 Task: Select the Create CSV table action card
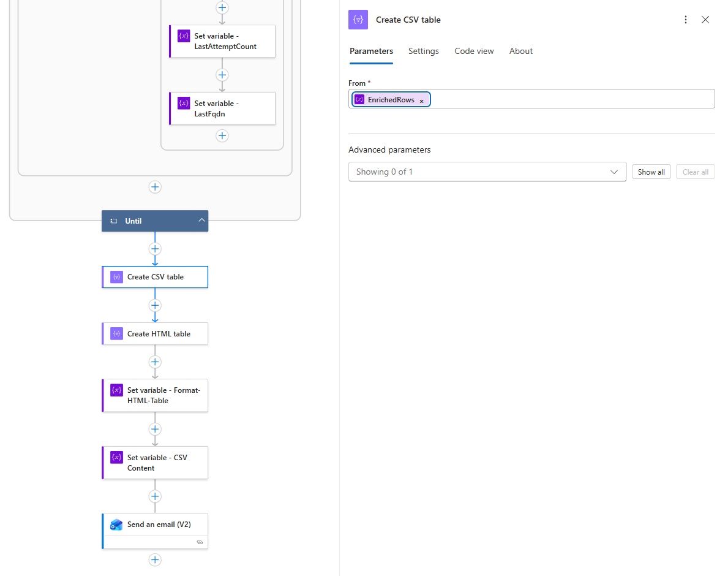point(163,277)
